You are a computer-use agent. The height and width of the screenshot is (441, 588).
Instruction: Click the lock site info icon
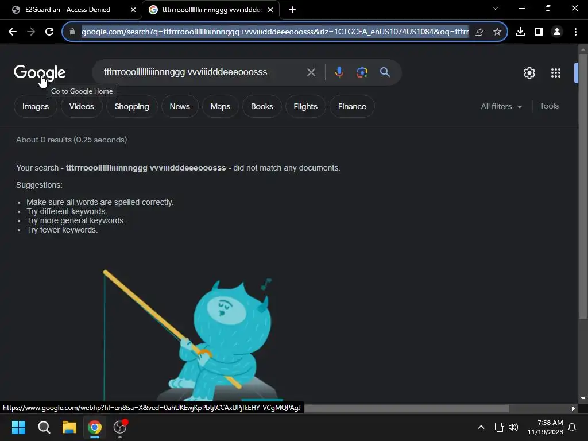point(72,32)
